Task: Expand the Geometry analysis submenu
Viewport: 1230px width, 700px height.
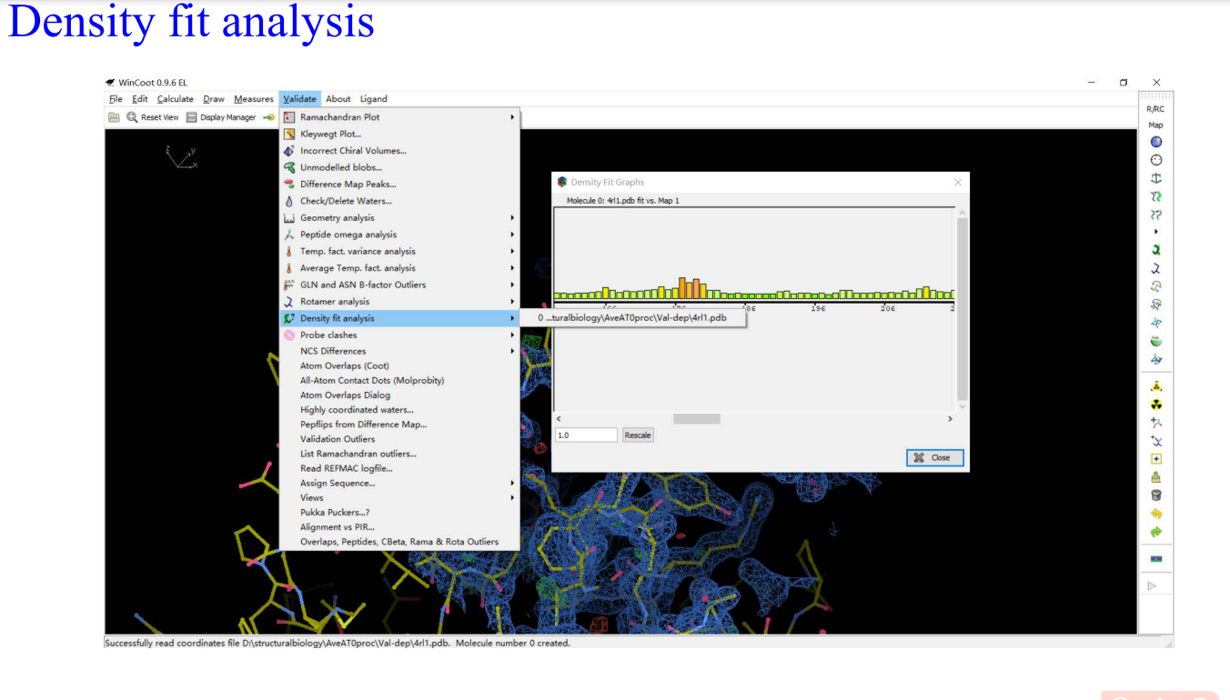Action: click(x=399, y=218)
